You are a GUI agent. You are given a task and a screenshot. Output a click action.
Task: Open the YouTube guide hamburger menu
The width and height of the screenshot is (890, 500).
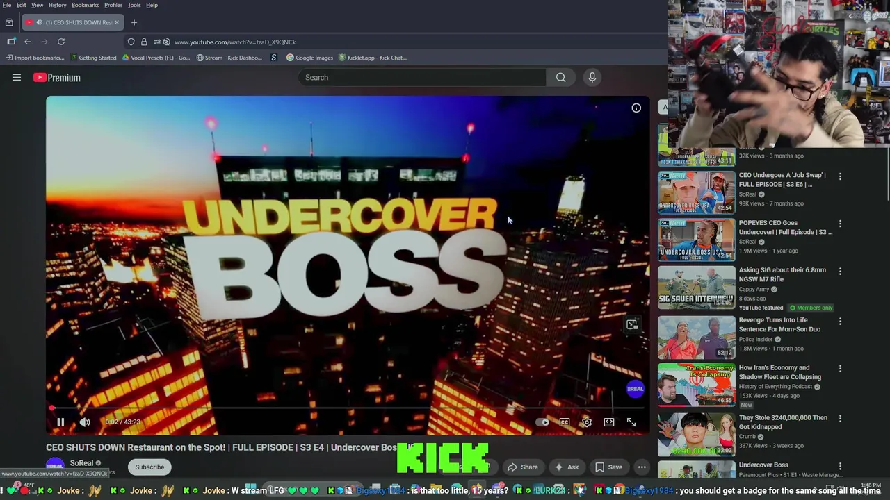click(x=17, y=77)
